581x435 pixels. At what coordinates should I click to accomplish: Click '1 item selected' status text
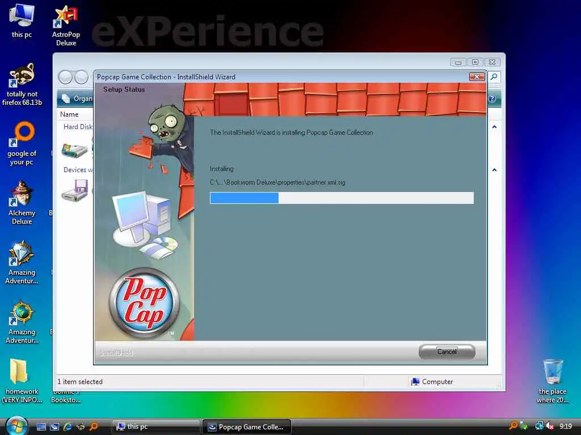point(79,381)
